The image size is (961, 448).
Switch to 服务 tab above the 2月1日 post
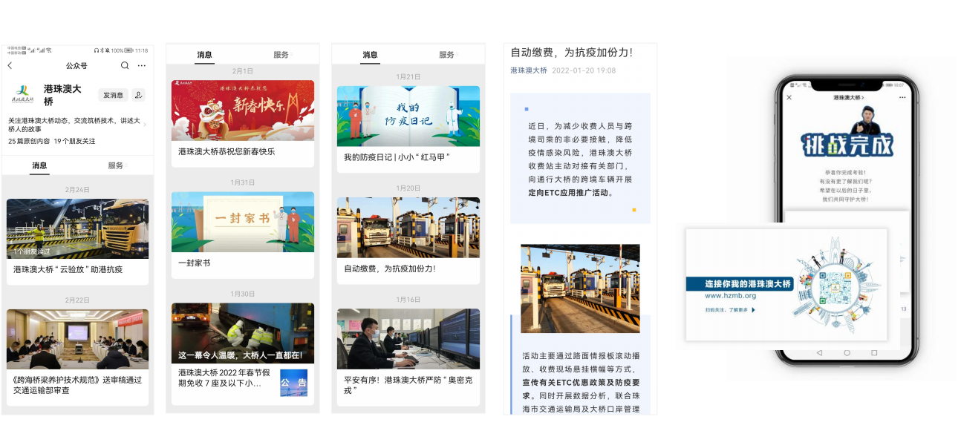pyautogui.click(x=281, y=55)
